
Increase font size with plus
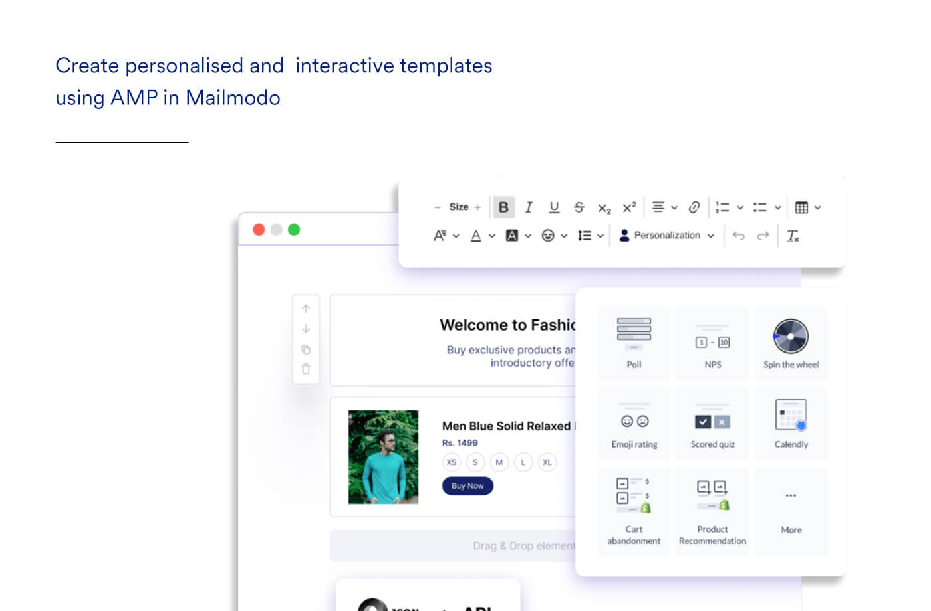click(x=477, y=207)
